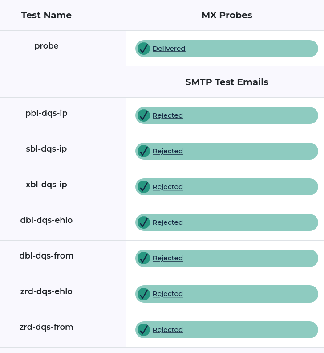Click the sbl-dqs-ip checkmark status icon
This screenshot has width=324, height=353.
point(143,151)
